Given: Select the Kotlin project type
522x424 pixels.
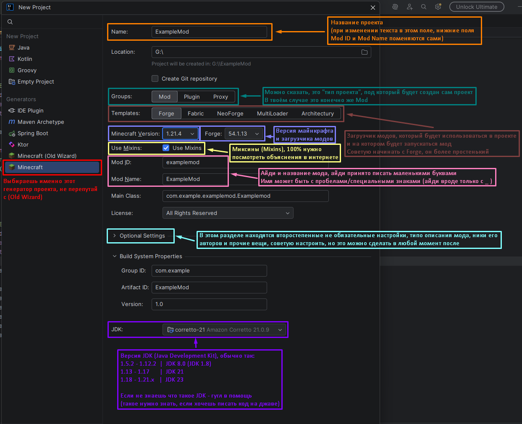Looking at the screenshot, I should point(25,59).
